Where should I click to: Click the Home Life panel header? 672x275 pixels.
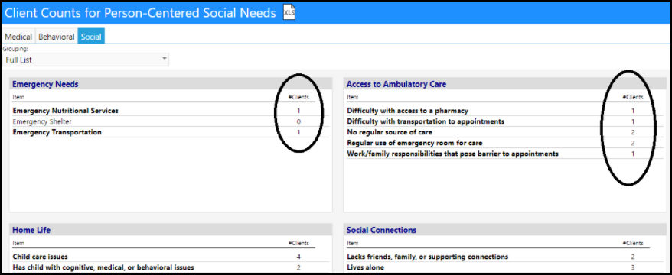pyautogui.click(x=171, y=230)
